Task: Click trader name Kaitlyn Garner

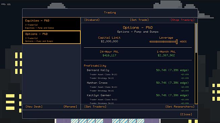Action: click(99, 95)
